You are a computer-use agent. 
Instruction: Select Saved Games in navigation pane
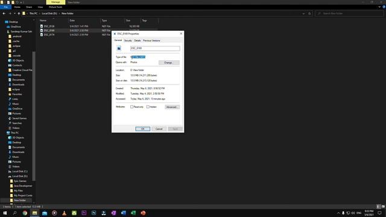pyautogui.click(x=19, y=118)
